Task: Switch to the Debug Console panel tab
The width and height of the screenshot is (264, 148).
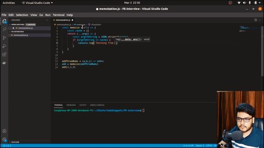Action: point(97,105)
